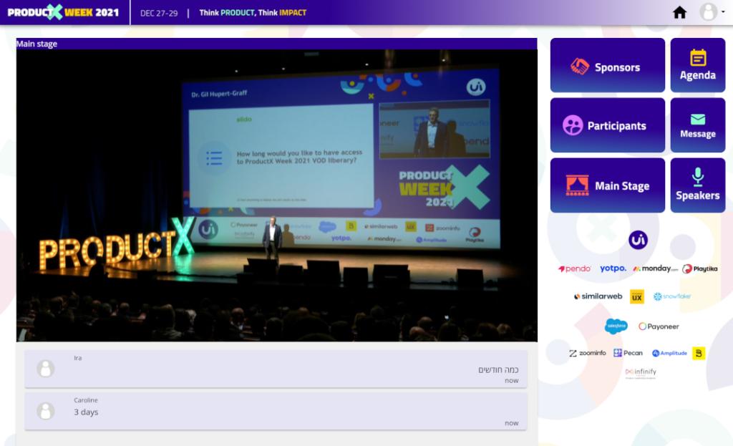Viewport: 733px width, 446px height.
Task: Click the home icon in header
Action: [679, 12]
